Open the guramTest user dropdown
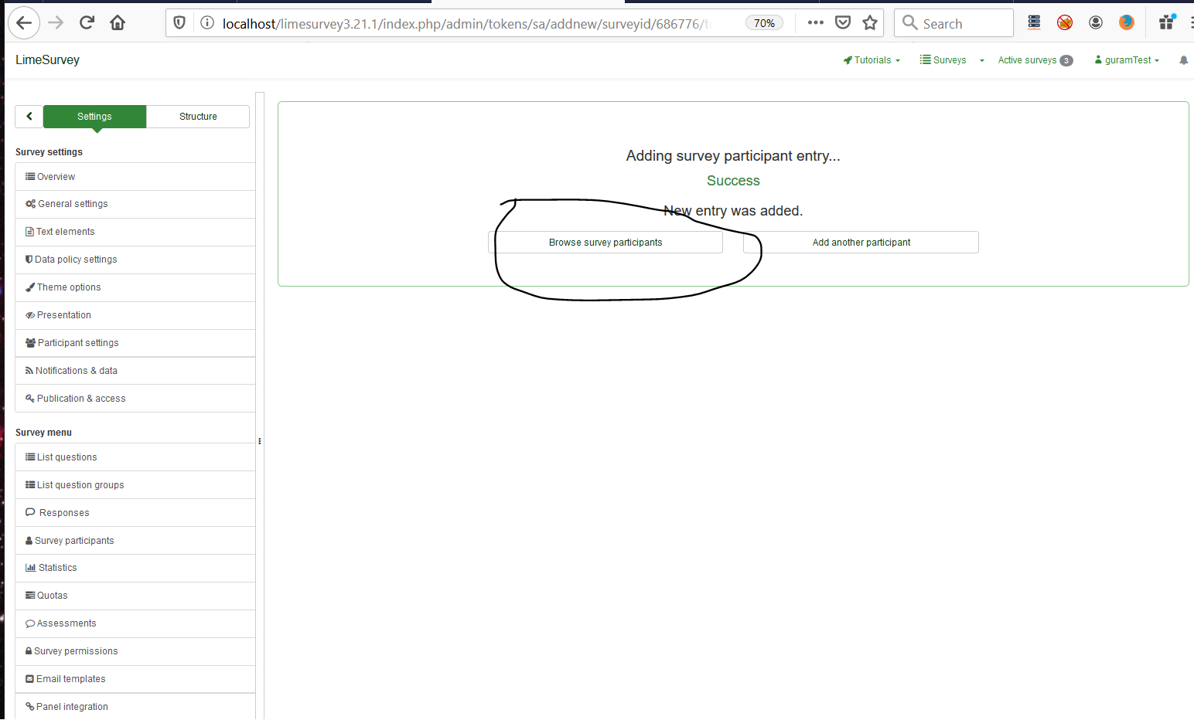This screenshot has height=720, width=1194. point(1127,60)
